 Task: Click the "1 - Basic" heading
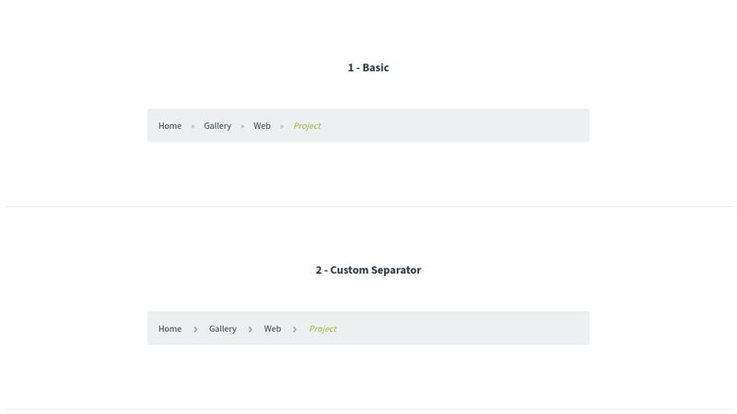click(368, 68)
